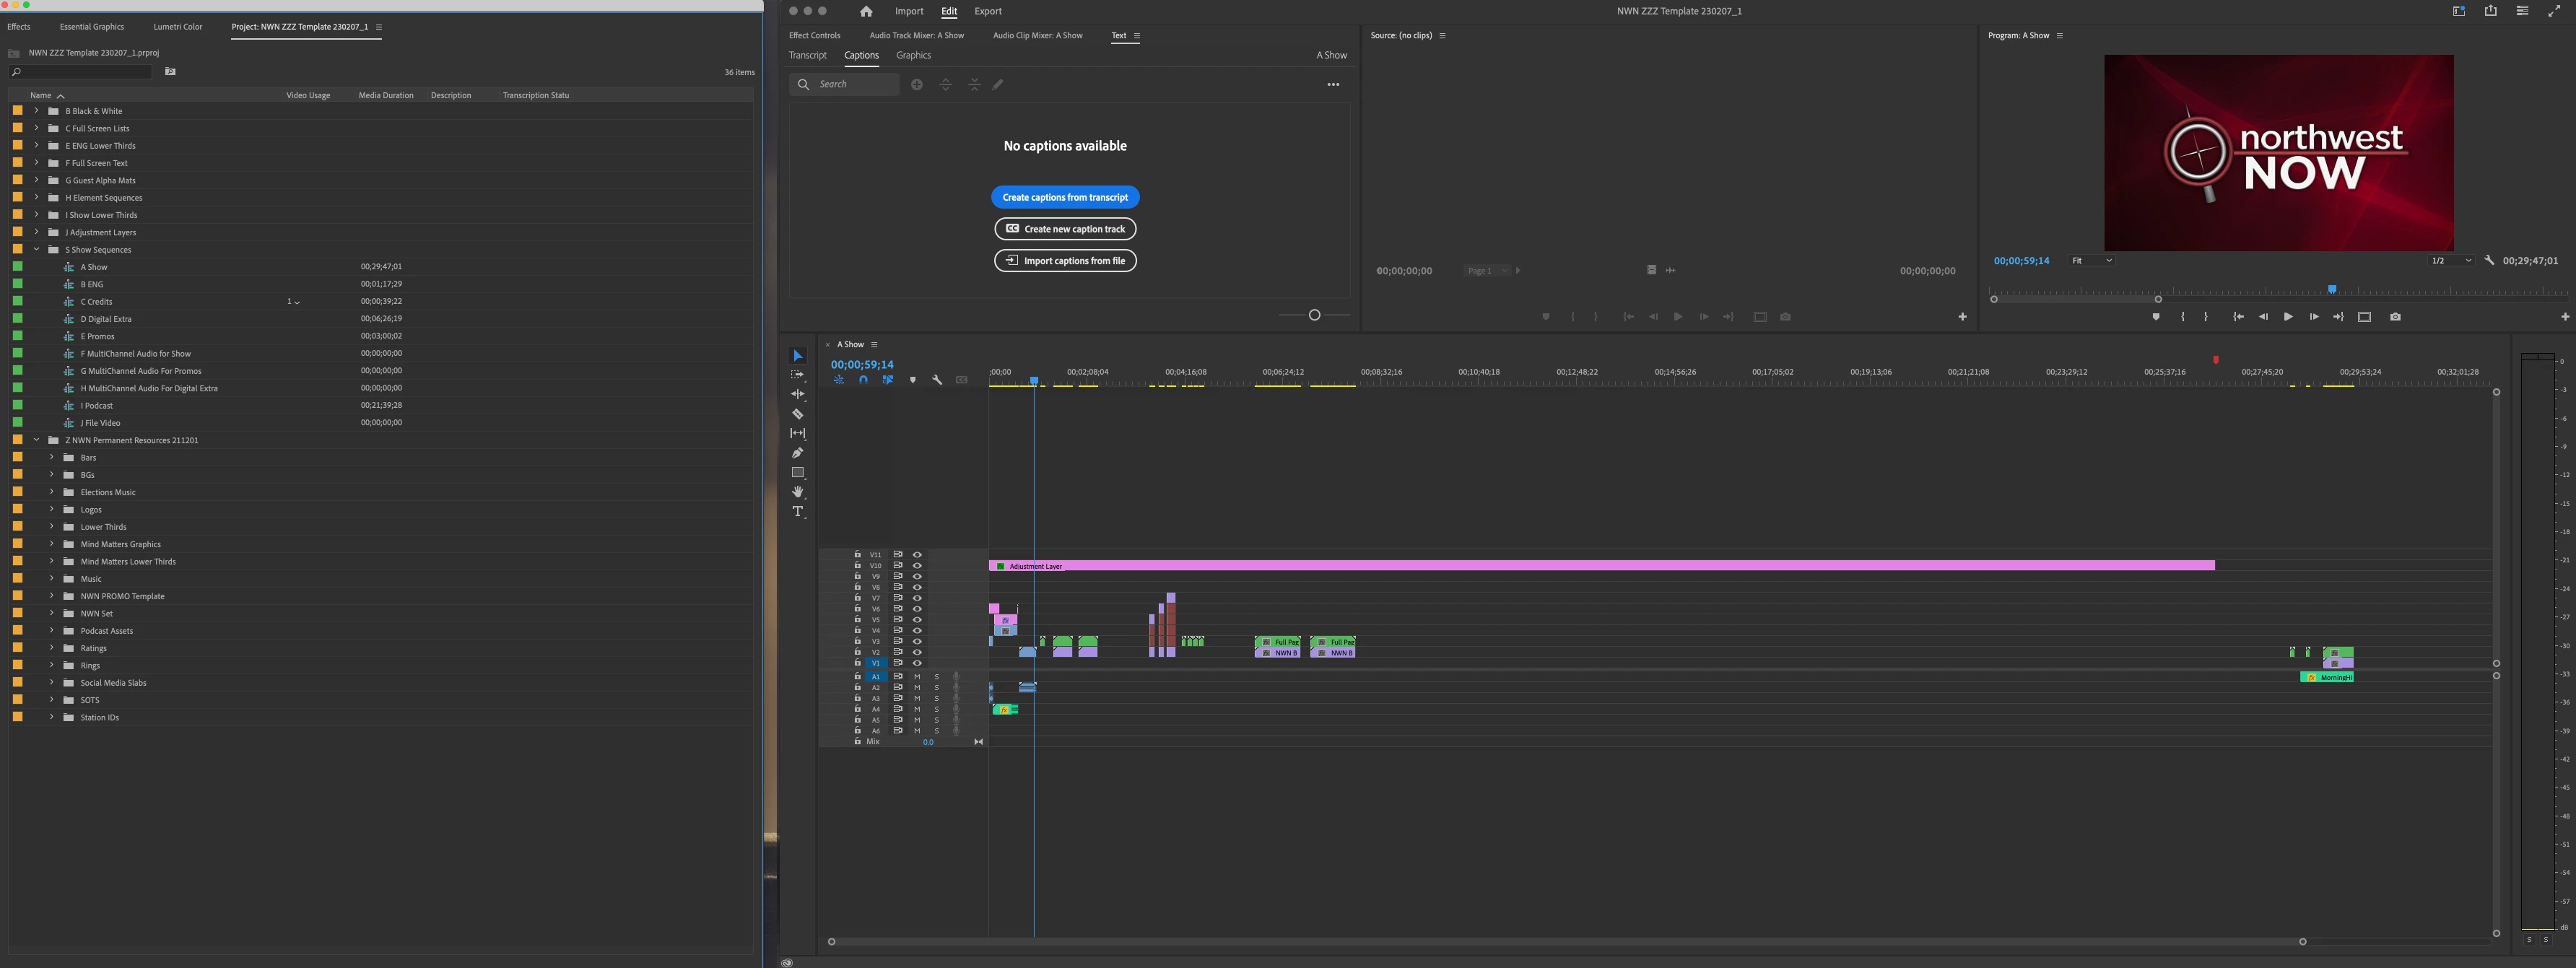This screenshot has width=2576, height=968.
Task: Click Create captions from transcript button
Action: (1065, 197)
